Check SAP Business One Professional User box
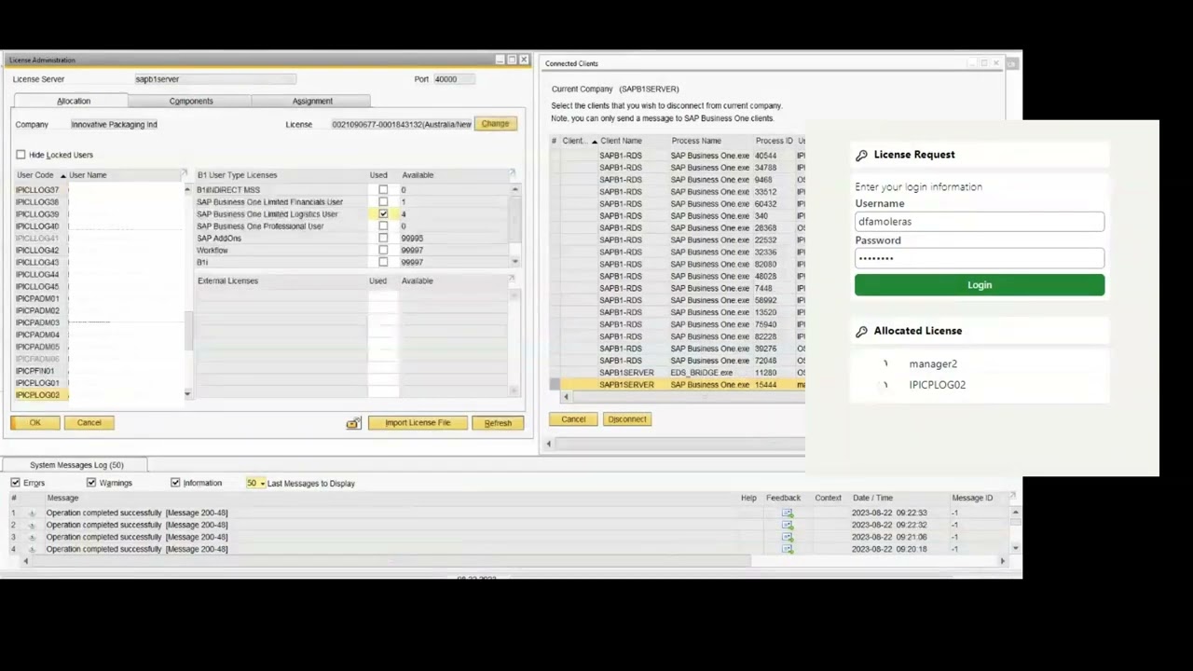The image size is (1193, 671). (x=383, y=226)
